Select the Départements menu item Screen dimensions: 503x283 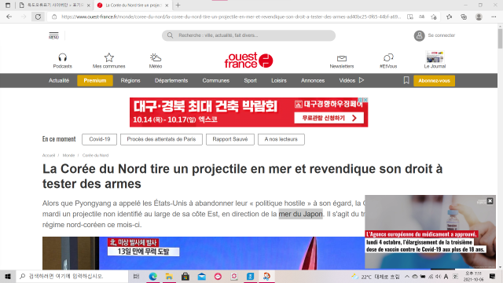click(171, 80)
